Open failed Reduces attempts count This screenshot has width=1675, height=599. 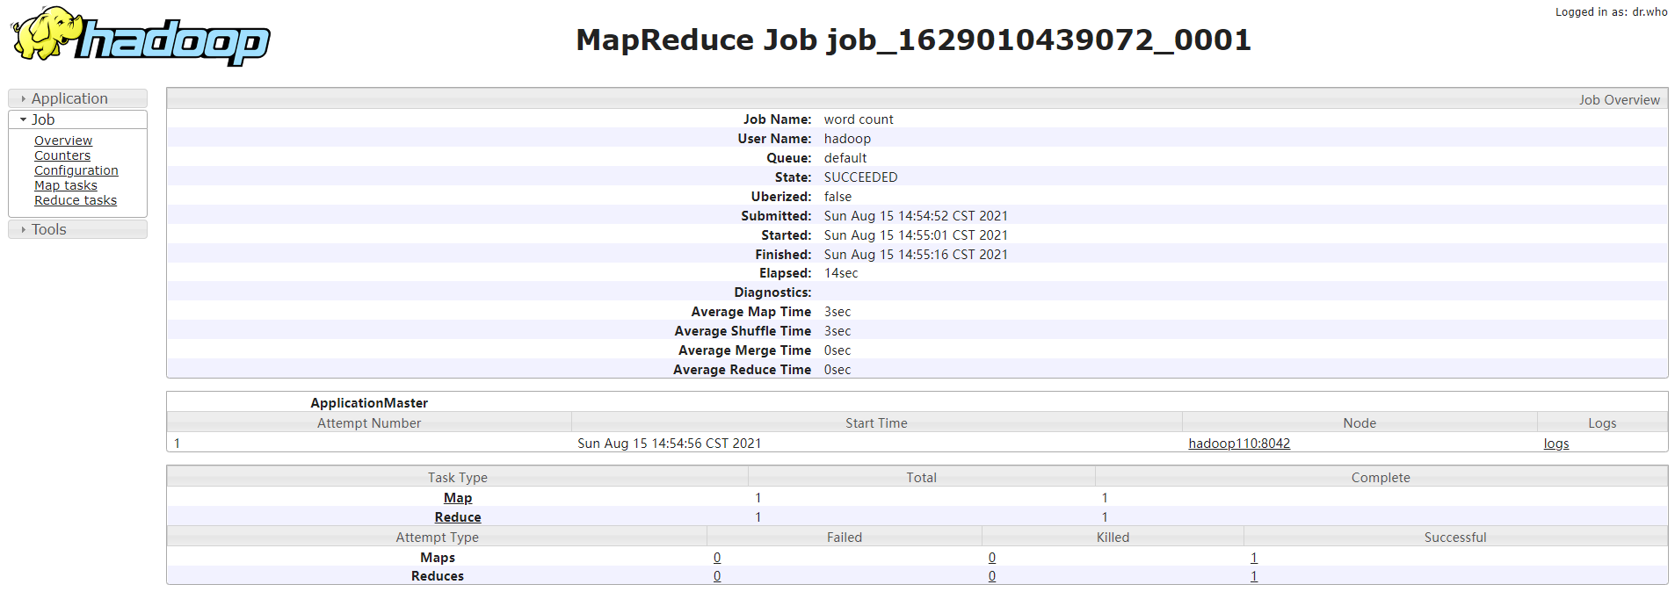tap(717, 576)
